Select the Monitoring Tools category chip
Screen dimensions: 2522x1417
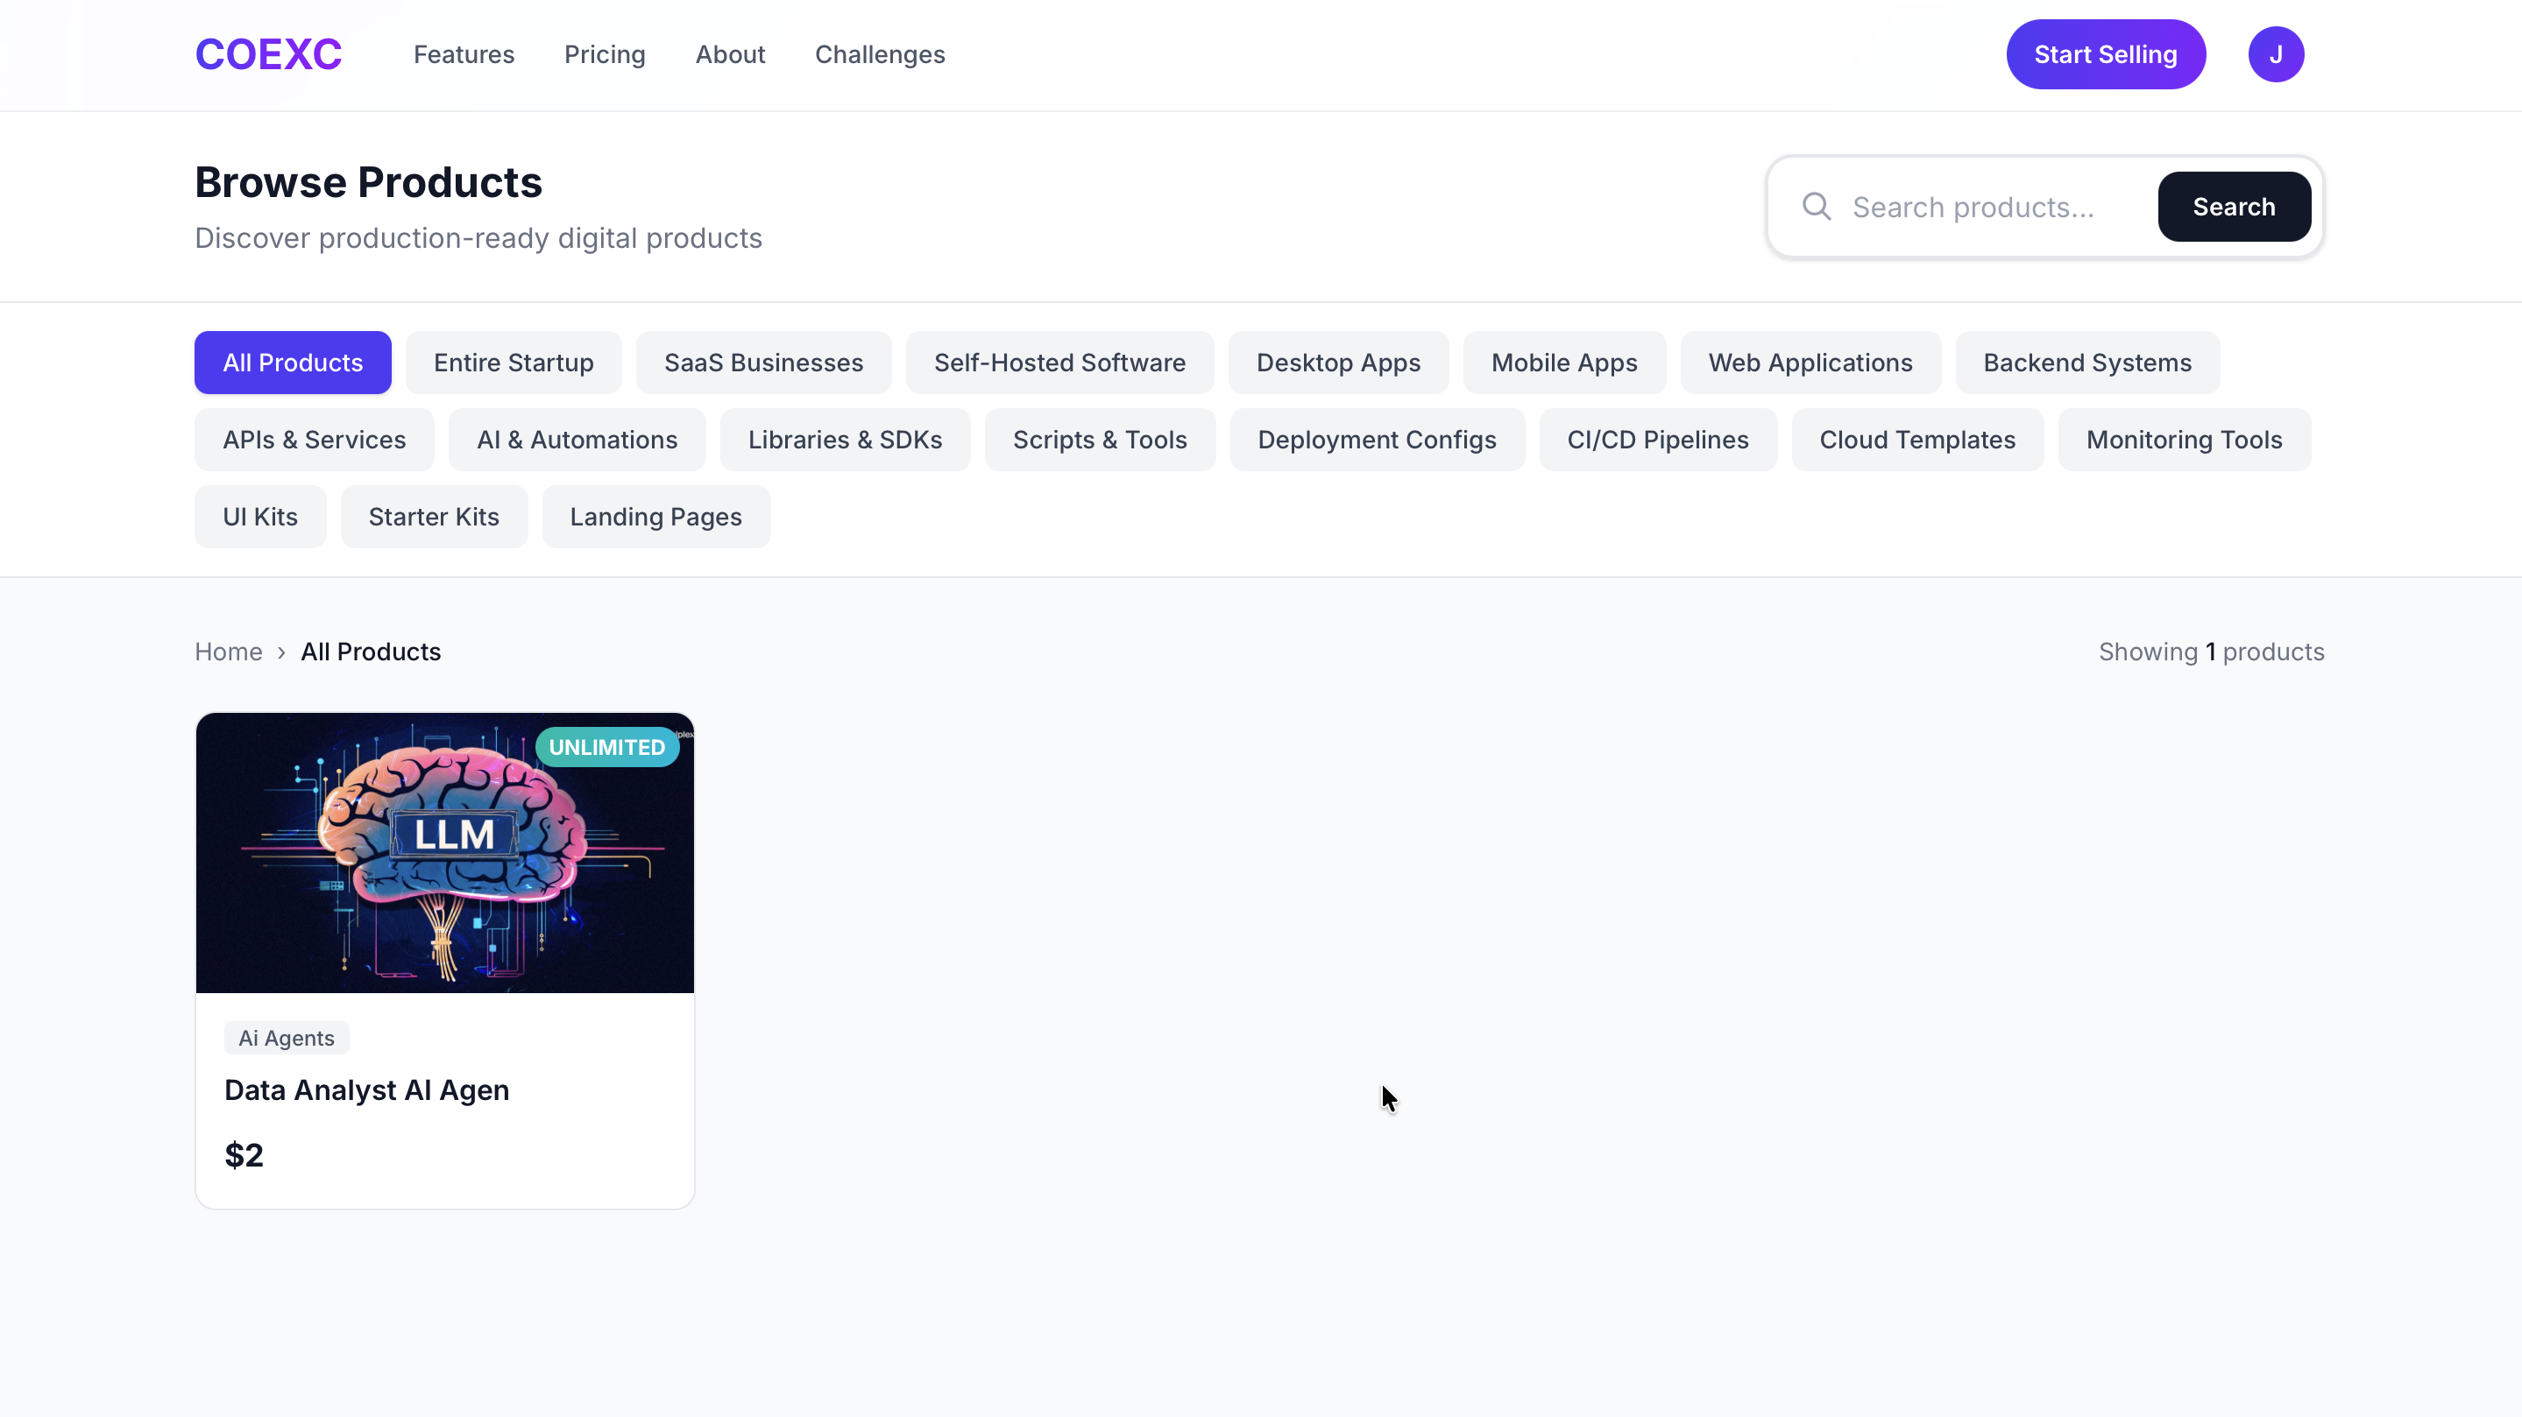2183,441
